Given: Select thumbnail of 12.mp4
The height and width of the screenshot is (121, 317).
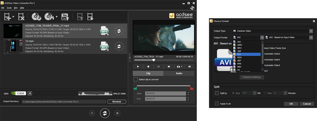Looking at the screenshot, I should 13,46.
